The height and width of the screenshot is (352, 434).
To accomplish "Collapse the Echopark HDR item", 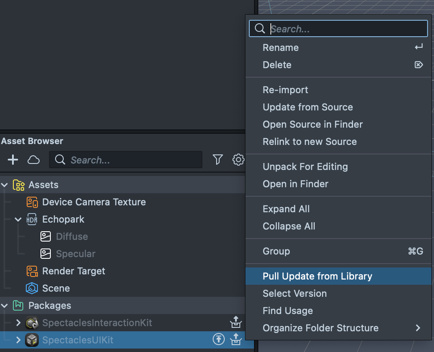I will [18, 219].
